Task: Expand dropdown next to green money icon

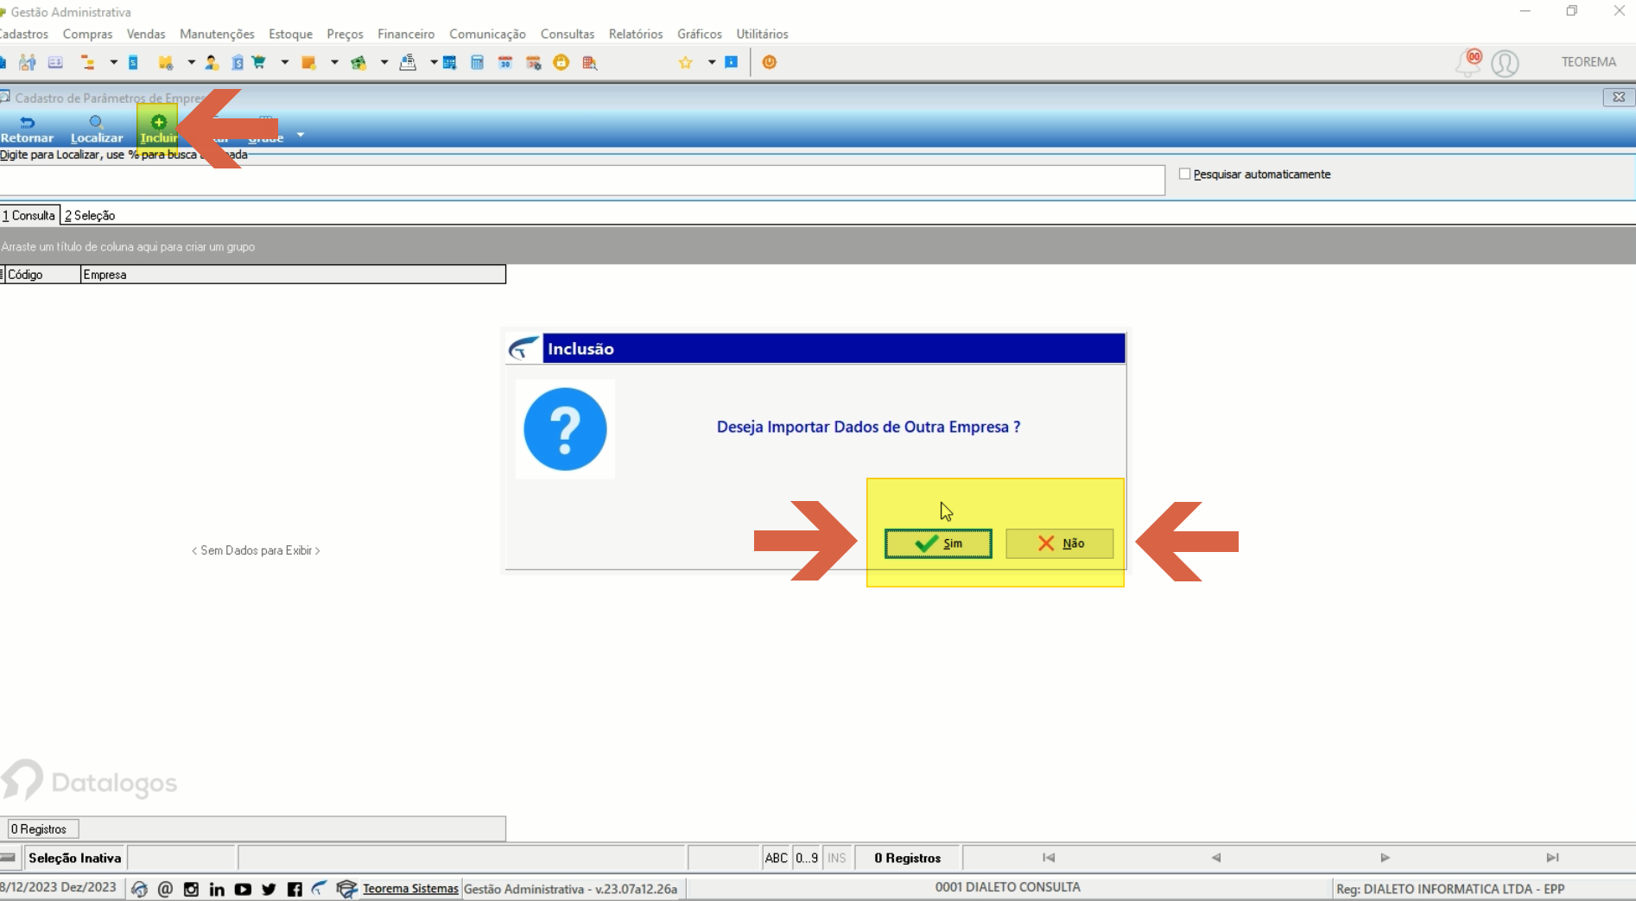Action: [384, 62]
